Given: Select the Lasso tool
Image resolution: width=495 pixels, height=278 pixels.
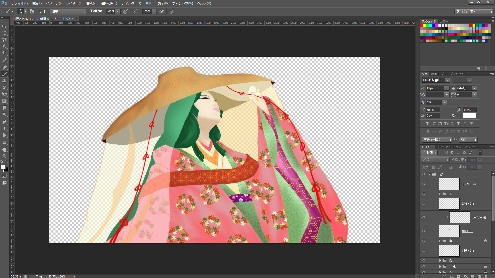Looking at the screenshot, I should click(x=4, y=40).
